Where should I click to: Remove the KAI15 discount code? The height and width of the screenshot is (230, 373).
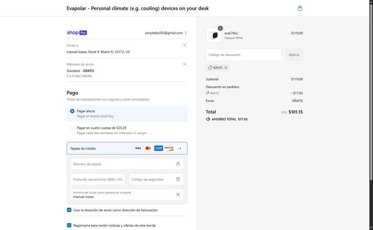[x=226, y=68]
